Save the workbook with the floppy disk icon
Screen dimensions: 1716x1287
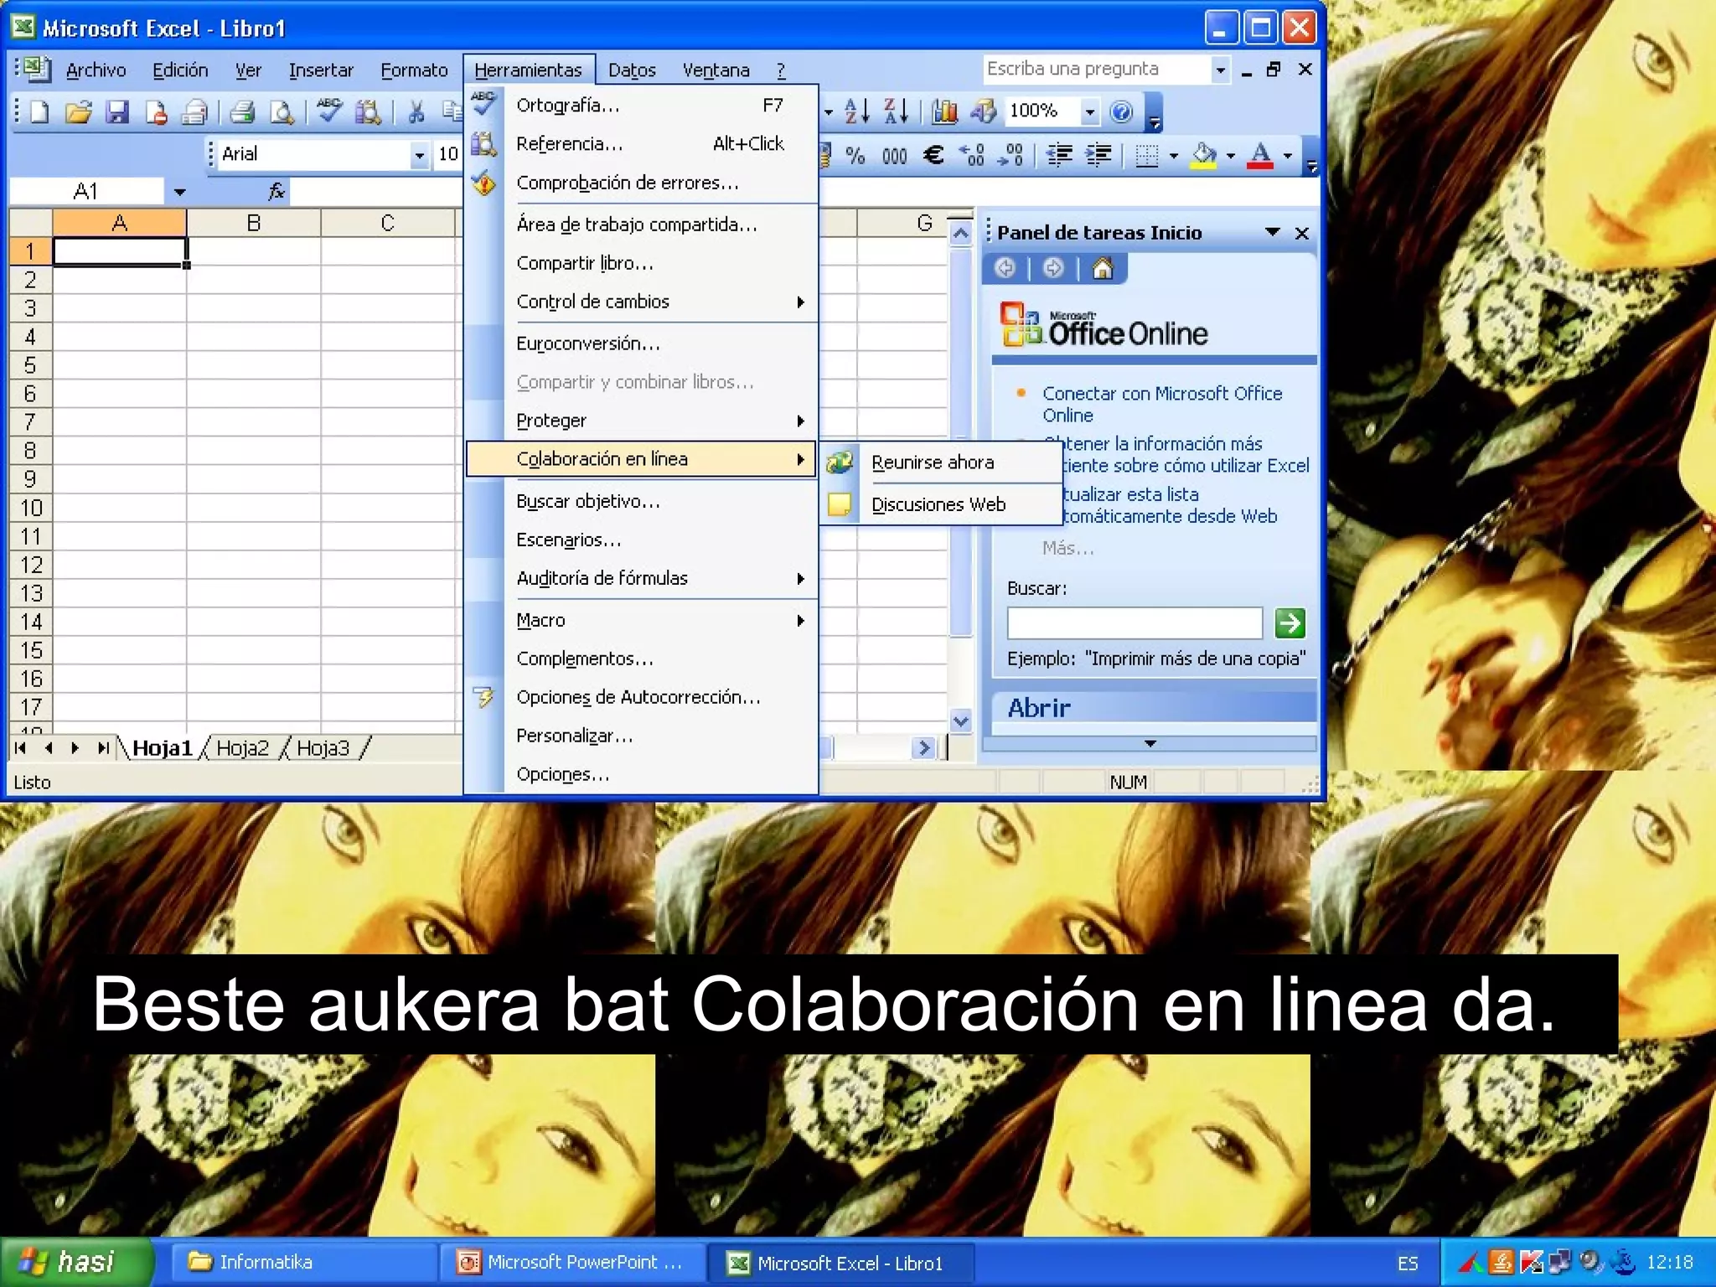click(117, 111)
